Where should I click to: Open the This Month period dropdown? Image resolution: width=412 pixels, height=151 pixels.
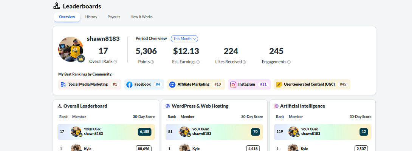(184, 39)
